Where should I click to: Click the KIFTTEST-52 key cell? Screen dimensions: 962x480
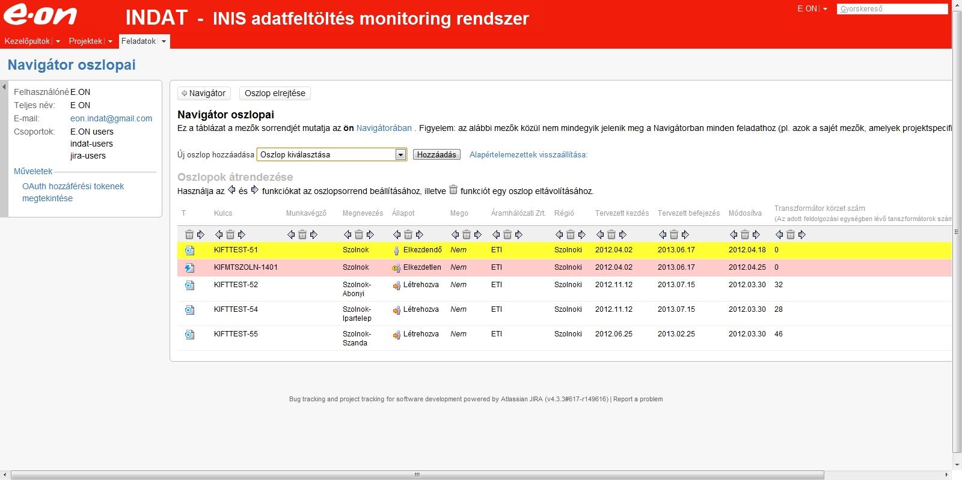tap(236, 285)
